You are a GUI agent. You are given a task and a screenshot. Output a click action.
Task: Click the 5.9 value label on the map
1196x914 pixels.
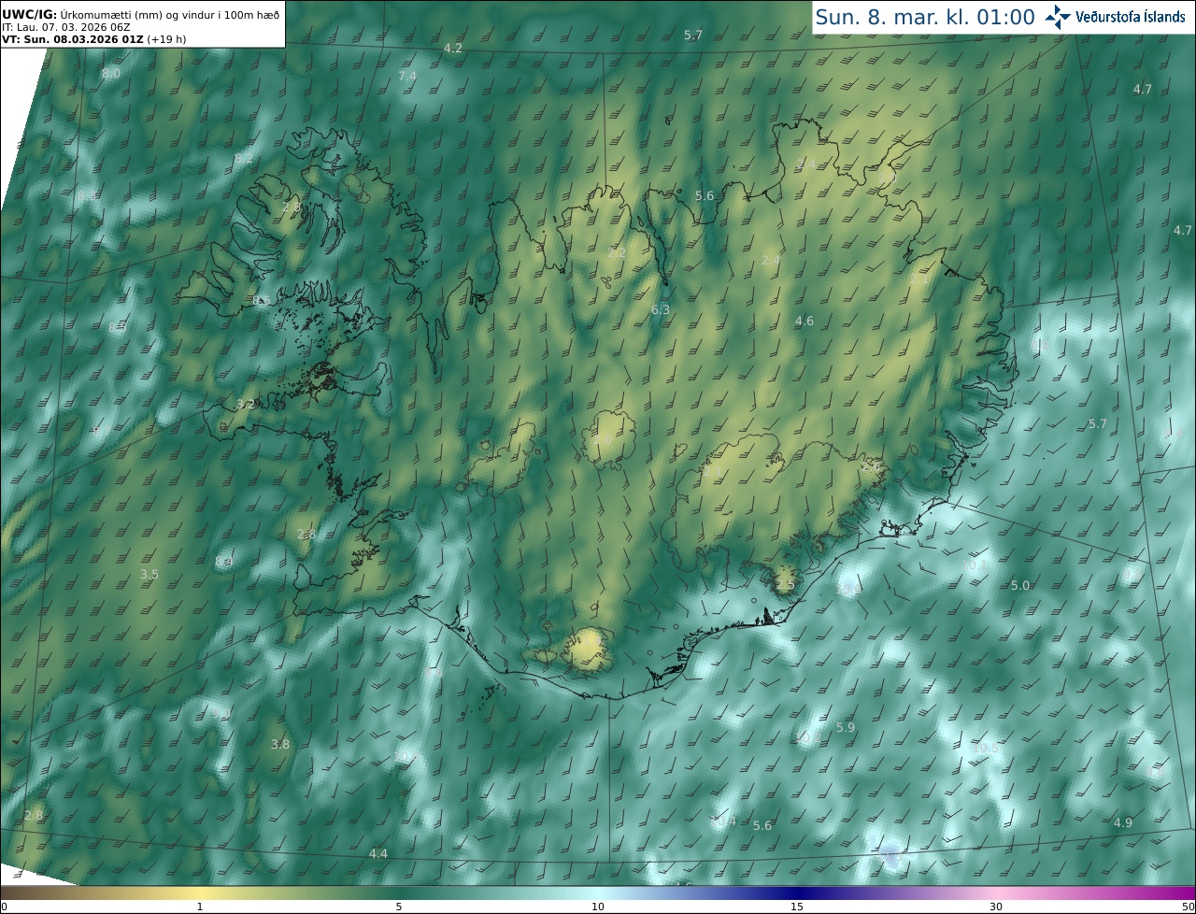[x=846, y=726]
